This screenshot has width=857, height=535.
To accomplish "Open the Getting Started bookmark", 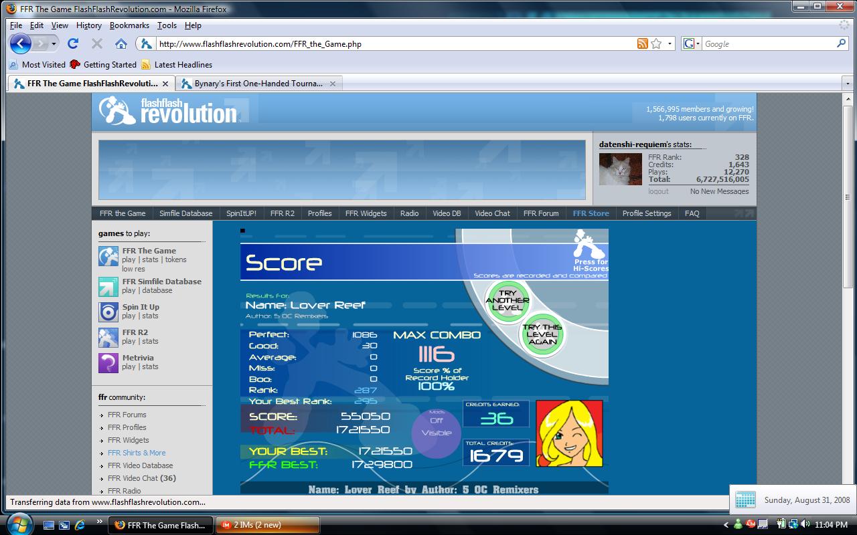I will tap(103, 65).
